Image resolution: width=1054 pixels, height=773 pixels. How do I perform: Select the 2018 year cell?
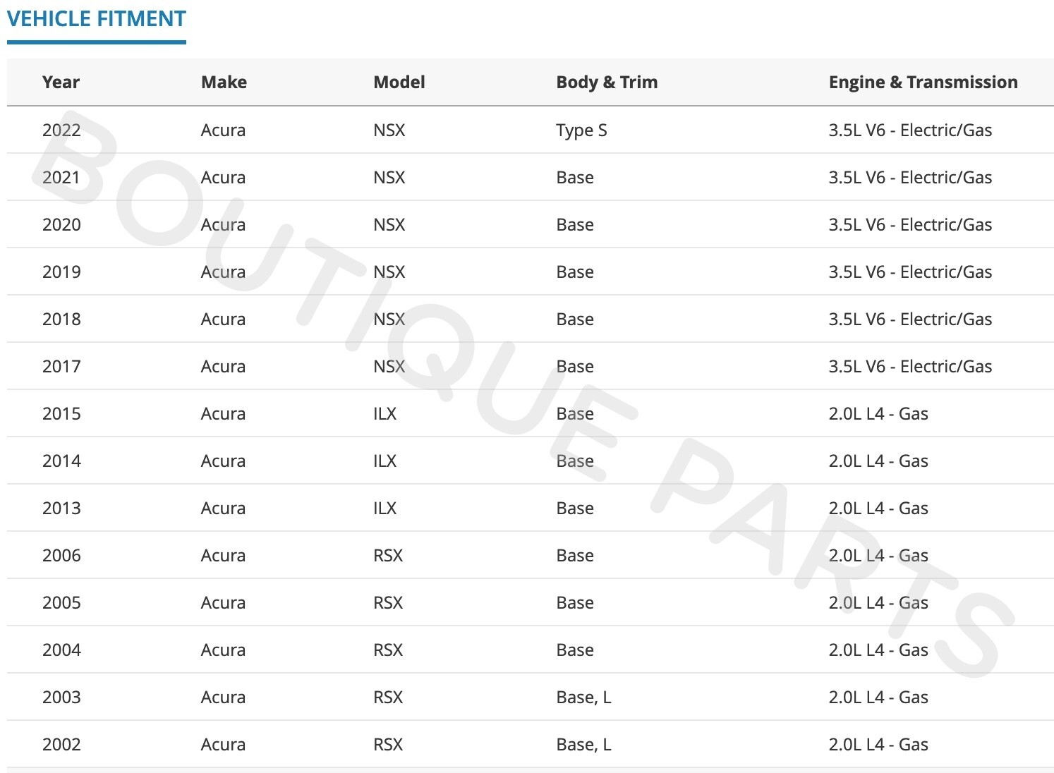coord(61,319)
